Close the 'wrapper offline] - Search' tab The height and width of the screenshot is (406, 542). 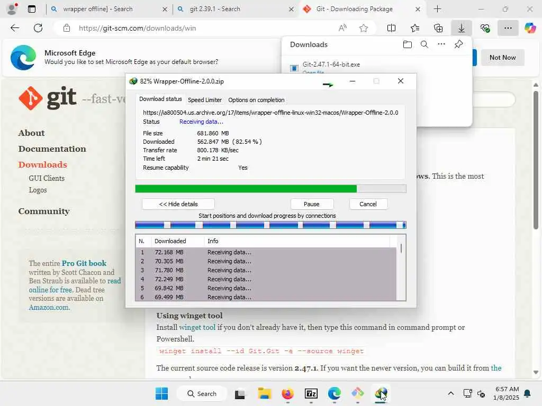pyautogui.click(x=165, y=10)
